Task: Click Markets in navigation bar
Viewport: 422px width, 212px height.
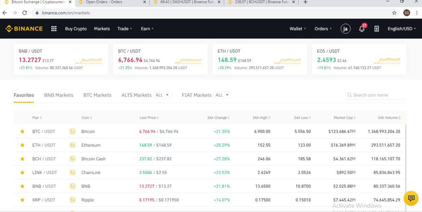Action: click(102, 29)
